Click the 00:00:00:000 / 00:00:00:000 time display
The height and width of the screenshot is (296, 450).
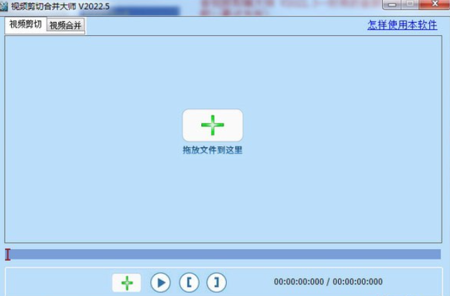tap(328, 282)
